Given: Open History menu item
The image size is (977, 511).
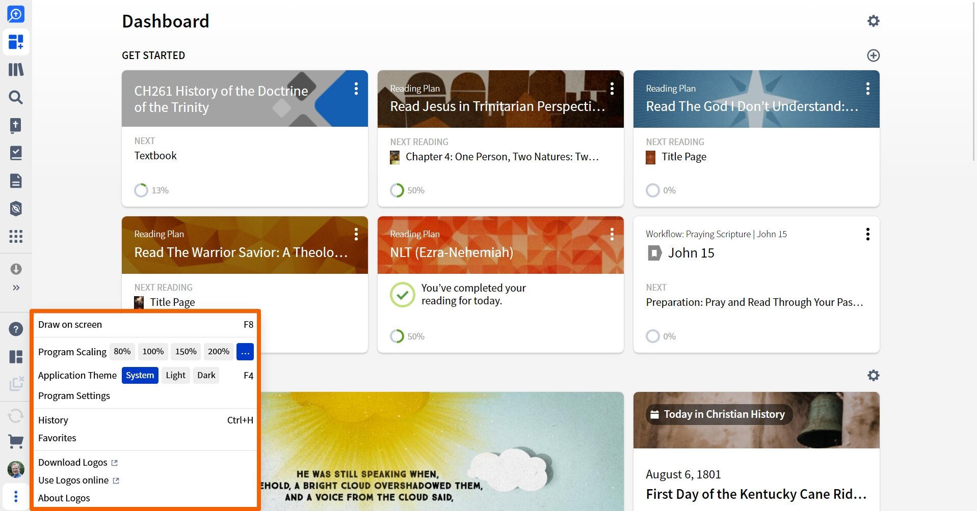Looking at the screenshot, I should pos(145,420).
